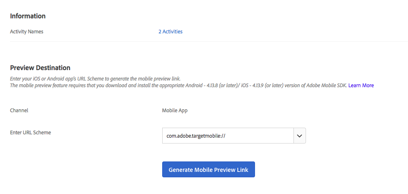Click Generate Mobile Preview Link button
The image size is (408, 194).
tap(209, 169)
